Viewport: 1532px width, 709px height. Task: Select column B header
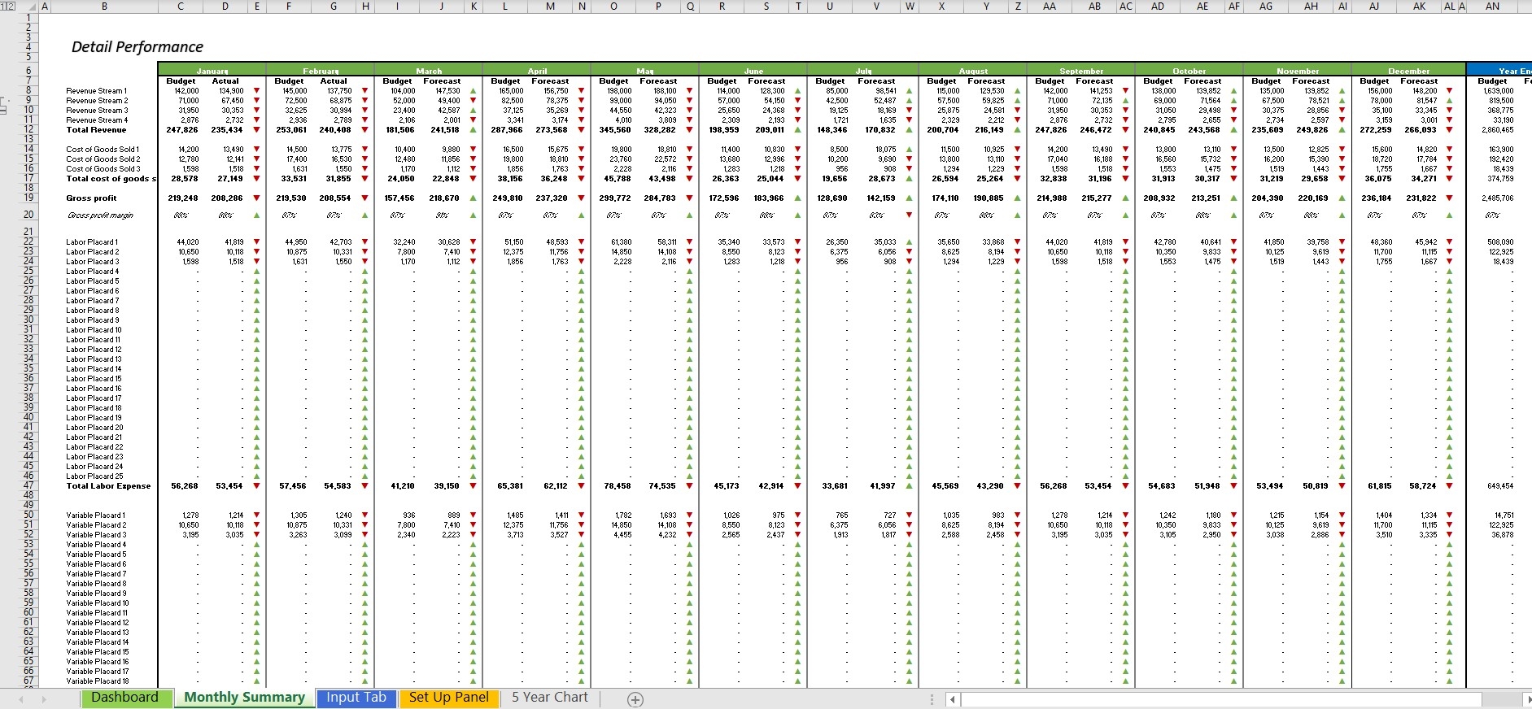(104, 7)
